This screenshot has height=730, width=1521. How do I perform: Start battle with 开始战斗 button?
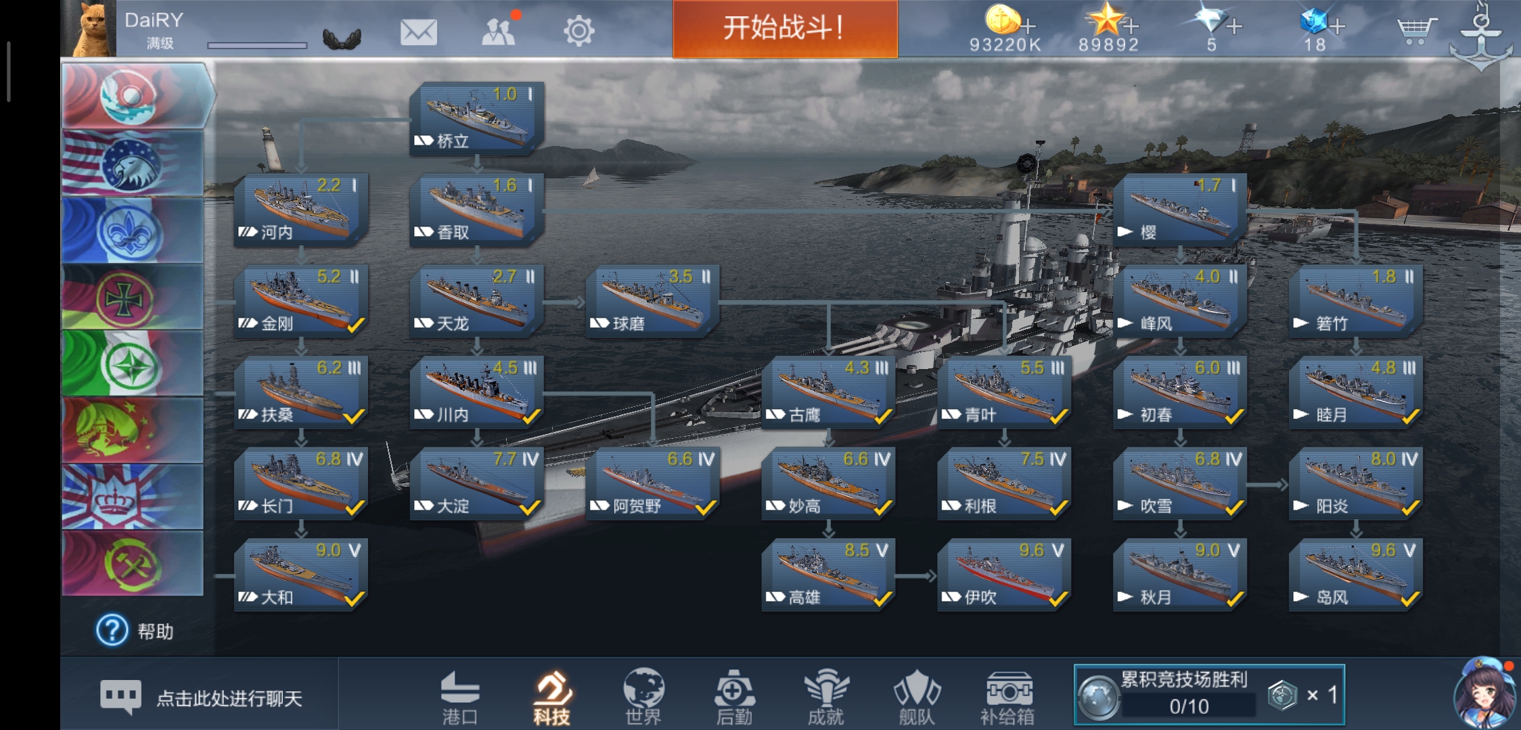785,28
